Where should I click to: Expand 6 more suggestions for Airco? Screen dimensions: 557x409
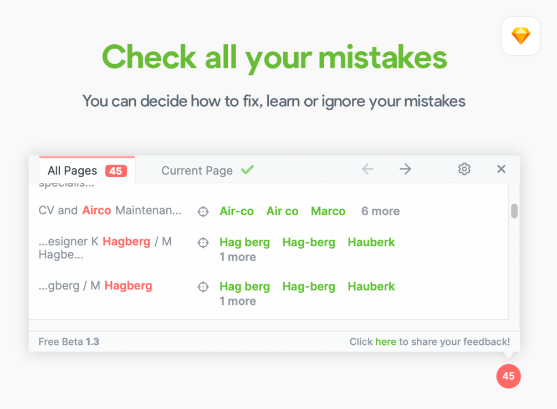(x=380, y=211)
